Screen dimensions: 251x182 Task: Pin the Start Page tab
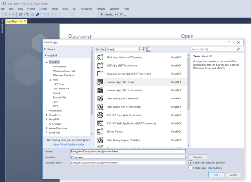(x=21, y=22)
